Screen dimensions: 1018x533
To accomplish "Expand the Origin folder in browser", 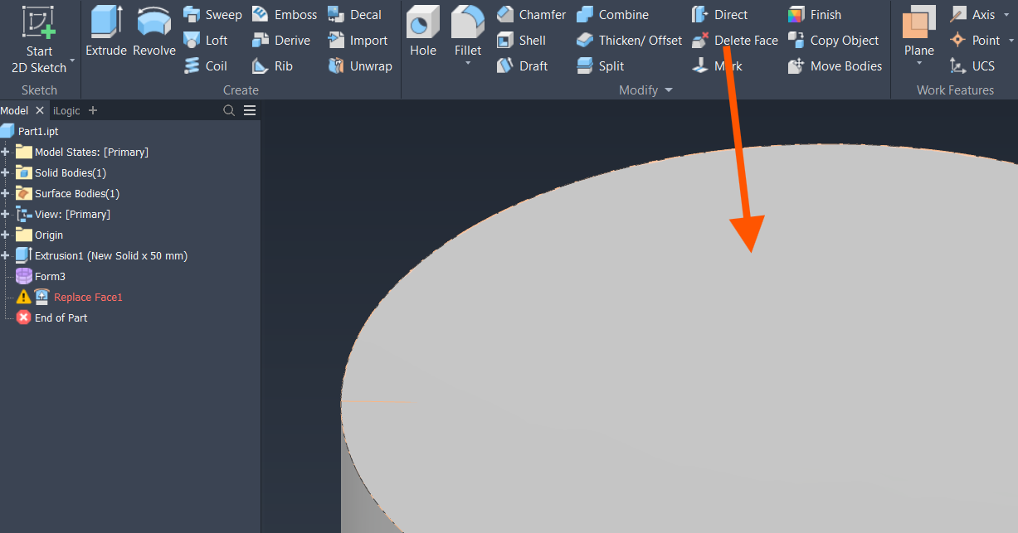I will (7, 235).
